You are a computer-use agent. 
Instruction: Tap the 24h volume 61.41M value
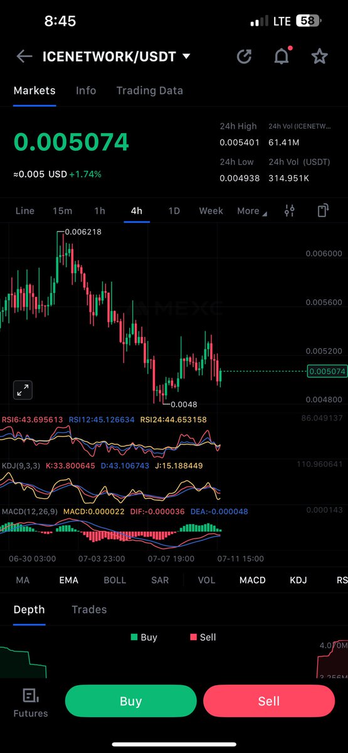tap(283, 142)
